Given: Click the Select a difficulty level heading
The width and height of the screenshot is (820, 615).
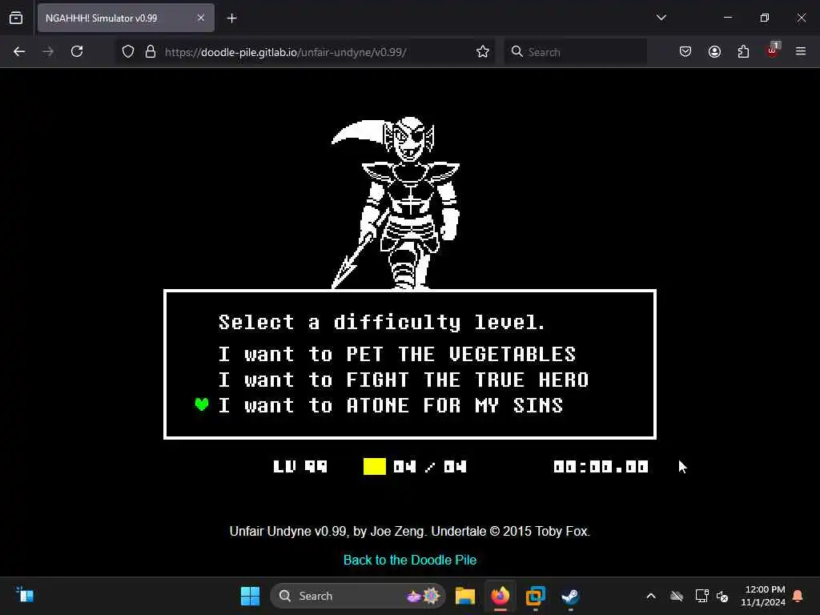Looking at the screenshot, I should (x=382, y=322).
